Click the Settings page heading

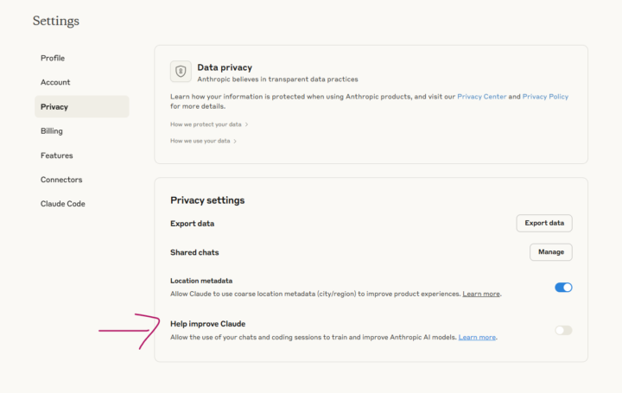[55, 20]
